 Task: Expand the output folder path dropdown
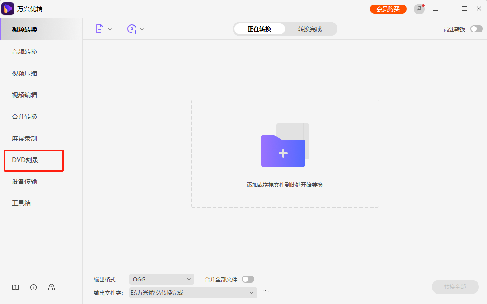tap(251, 293)
